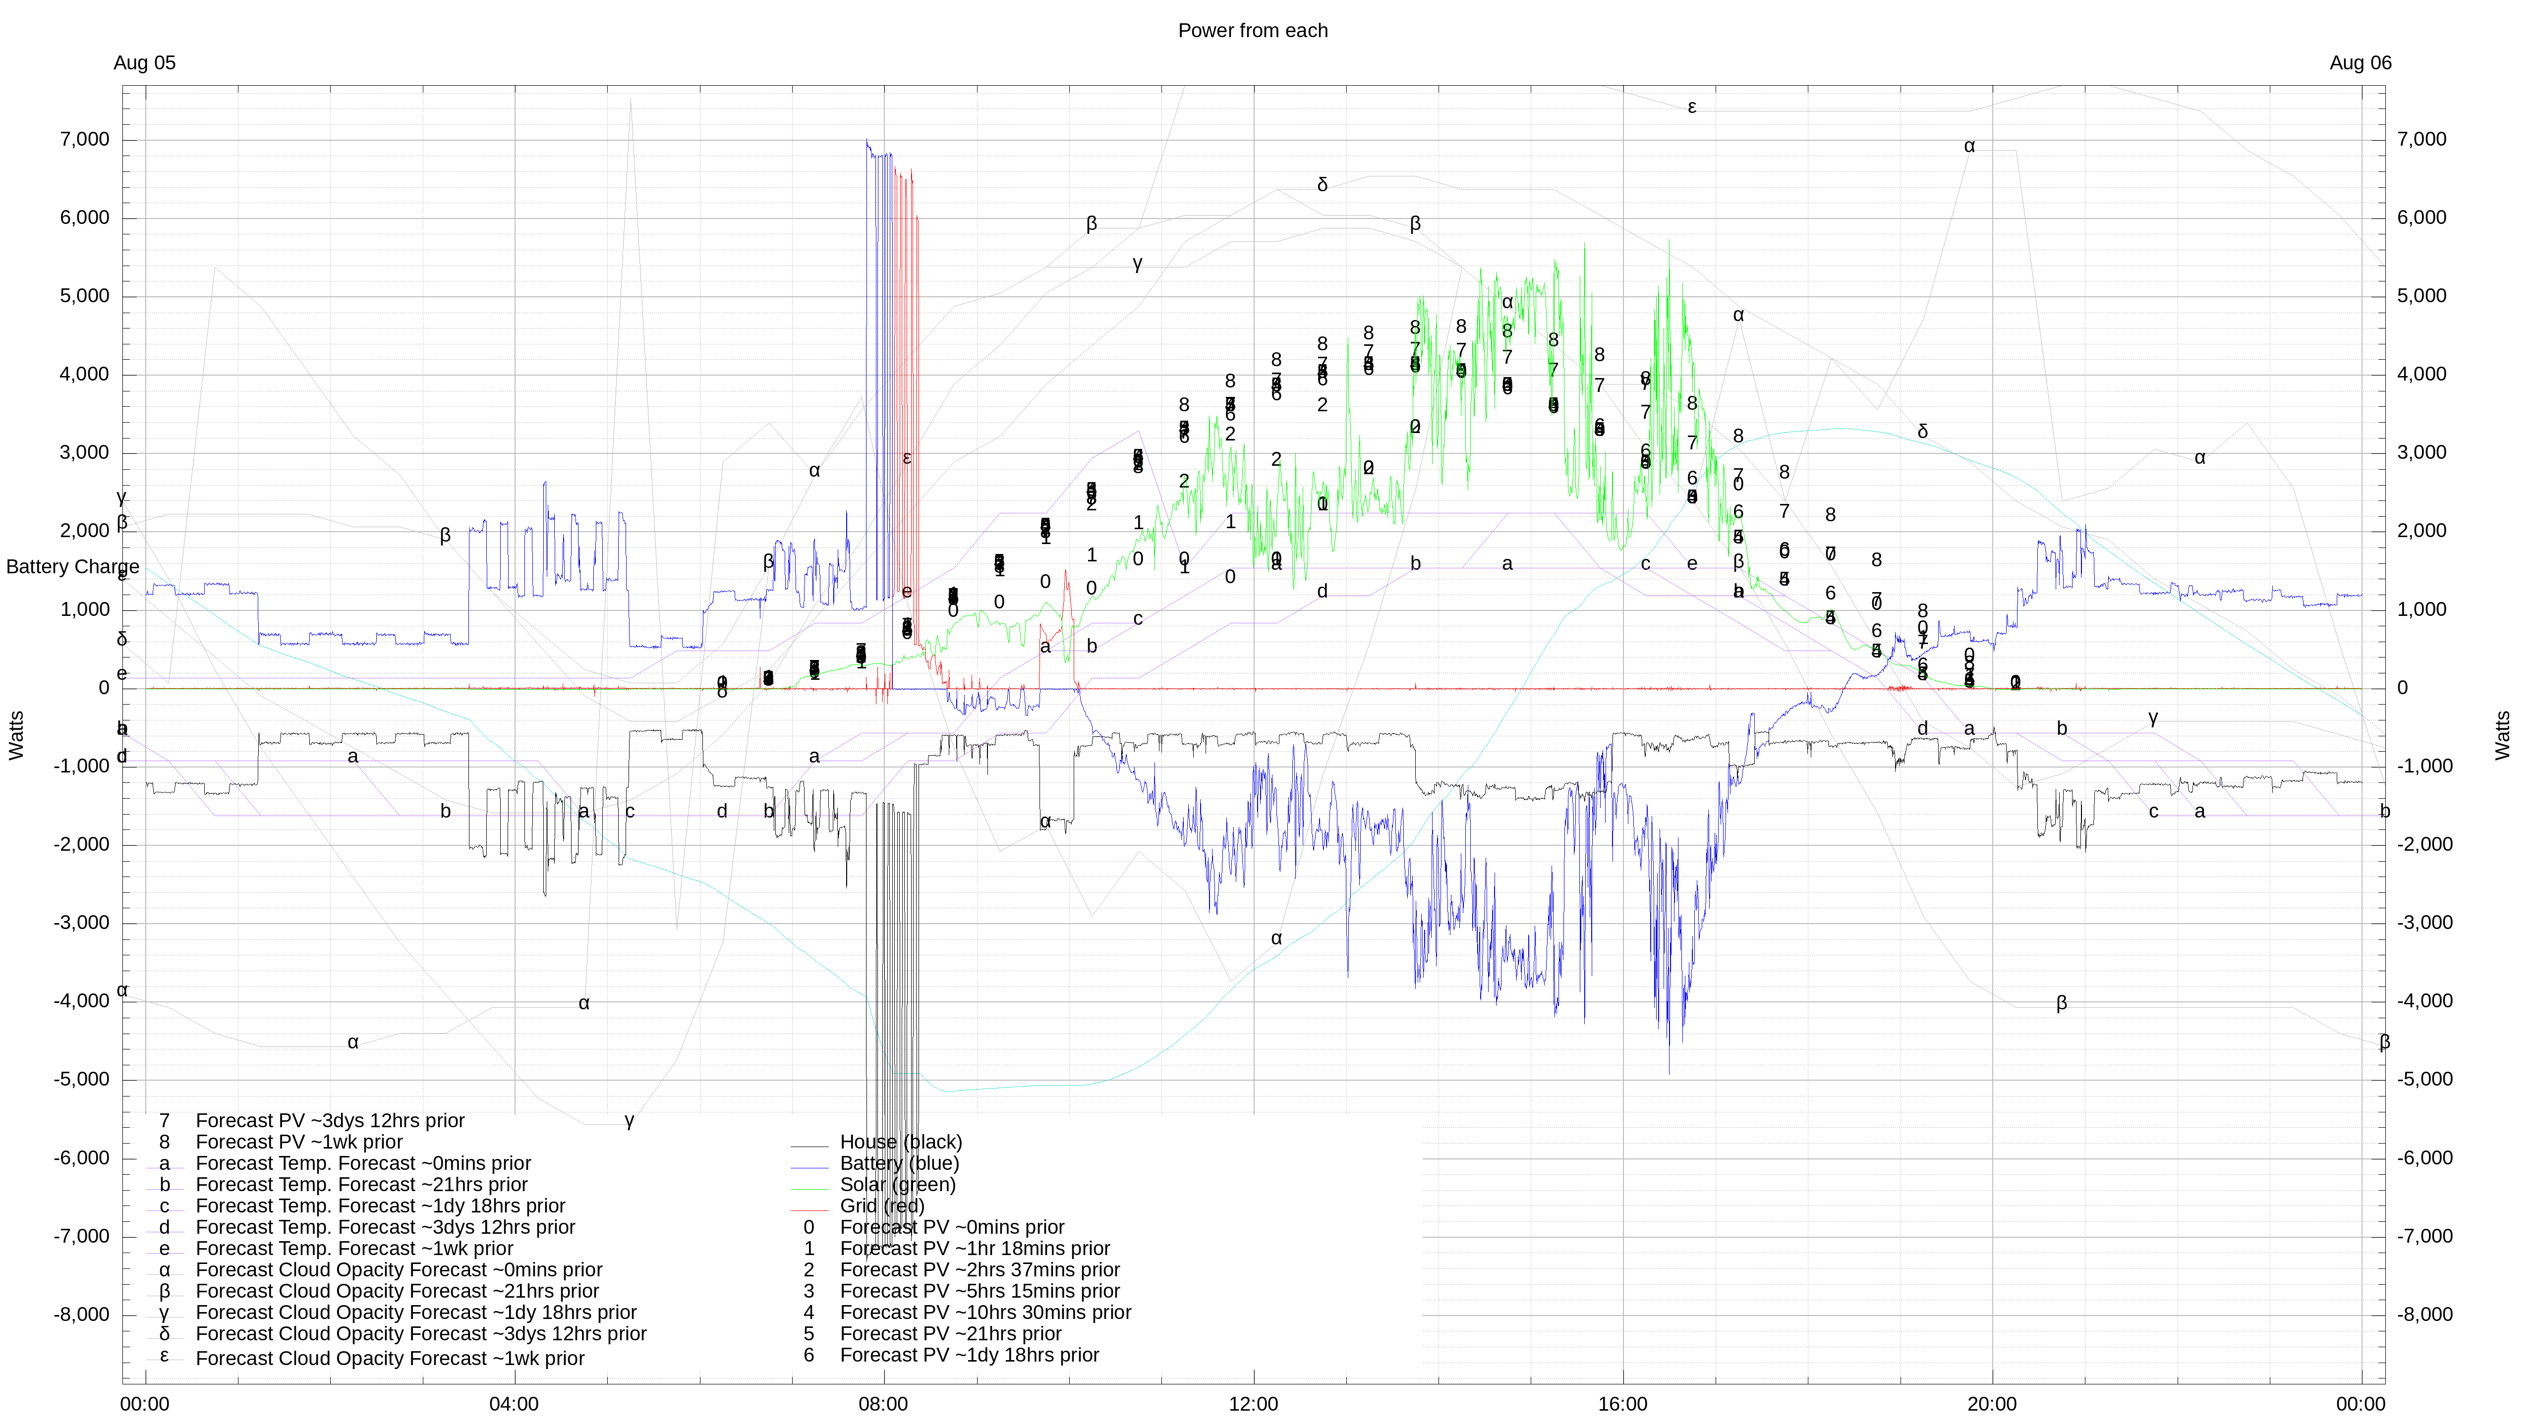Click the right 'Watts' axis title
The width and height of the screenshot is (2538, 1427).
[x=2503, y=735]
